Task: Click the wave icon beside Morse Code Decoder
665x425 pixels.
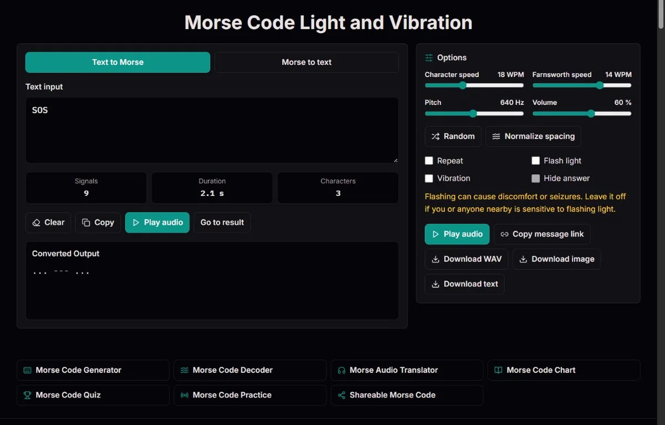Action: click(185, 370)
